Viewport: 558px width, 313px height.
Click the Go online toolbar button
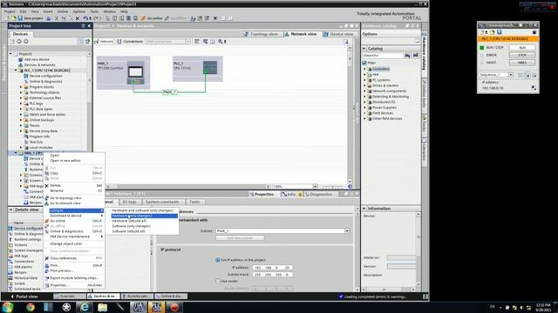pos(152,18)
